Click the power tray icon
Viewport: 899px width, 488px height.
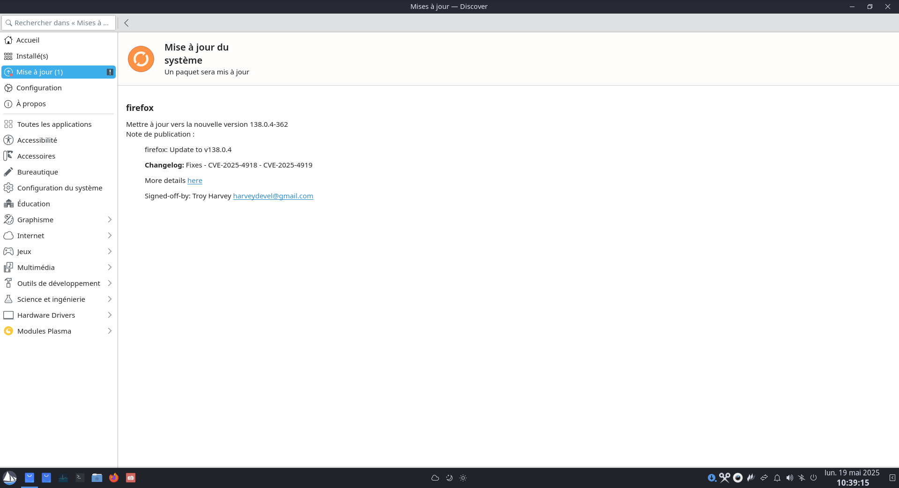(x=814, y=478)
